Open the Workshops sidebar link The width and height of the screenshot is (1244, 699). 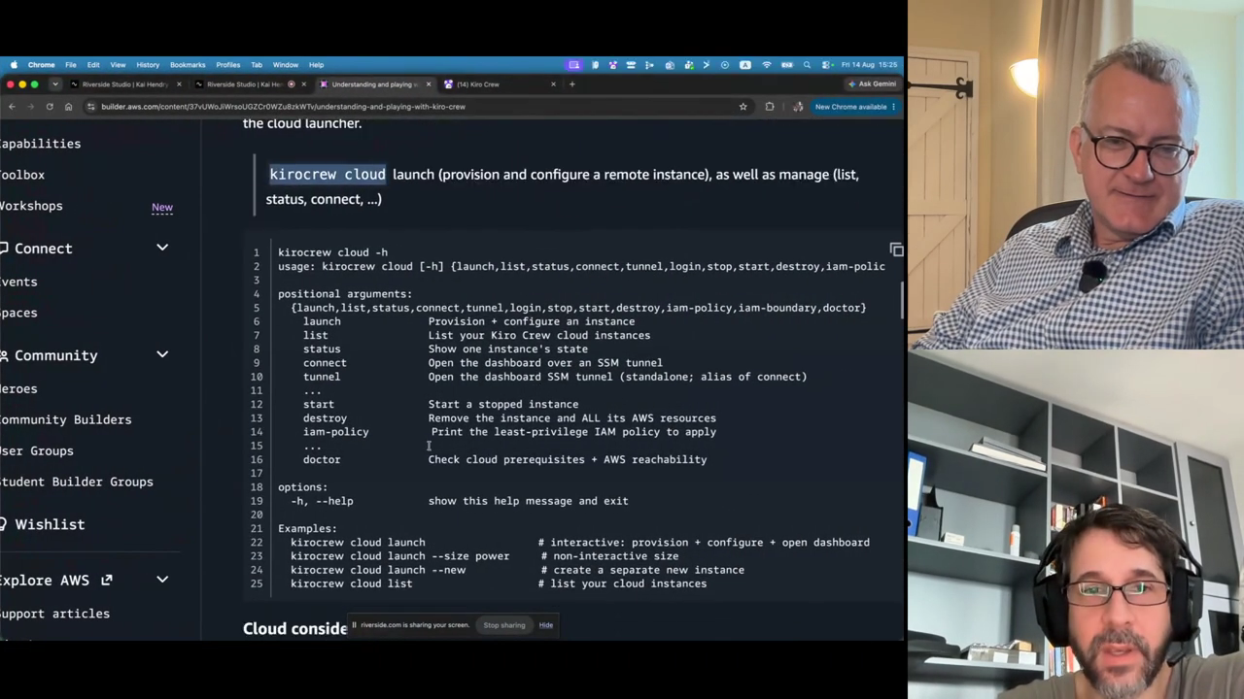click(x=31, y=206)
